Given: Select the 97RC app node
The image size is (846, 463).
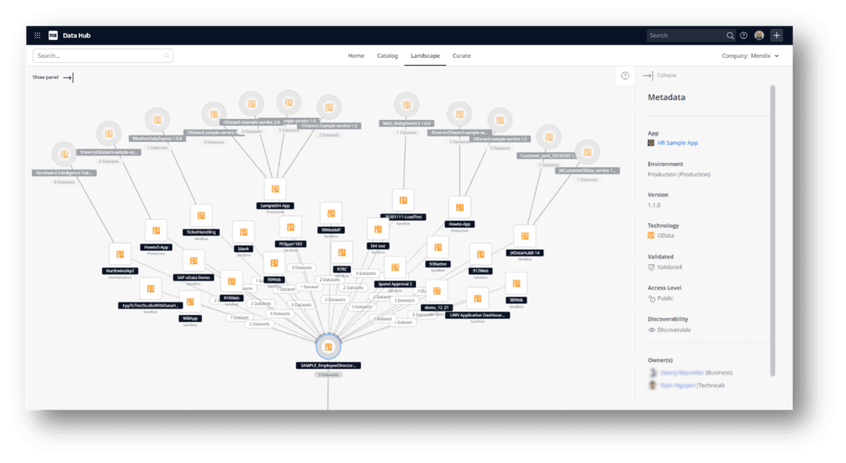Looking at the screenshot, I should tap(342, 253).
